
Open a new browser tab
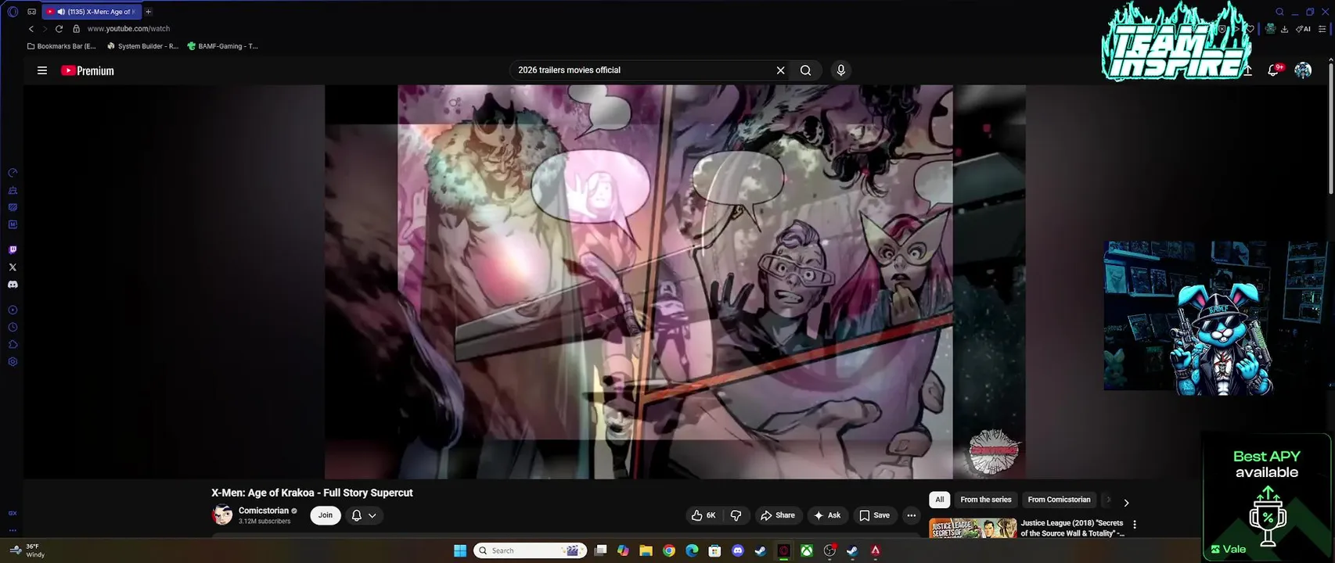tap(148, 12)
